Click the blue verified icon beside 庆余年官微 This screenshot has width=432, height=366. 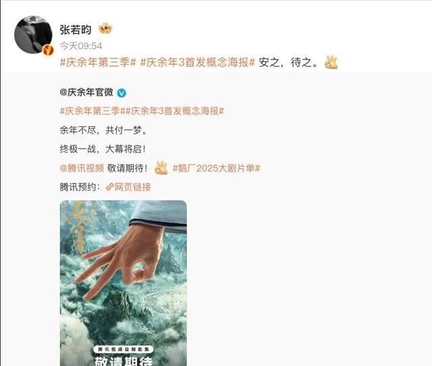pyautogui.click(x=122, y=93)
